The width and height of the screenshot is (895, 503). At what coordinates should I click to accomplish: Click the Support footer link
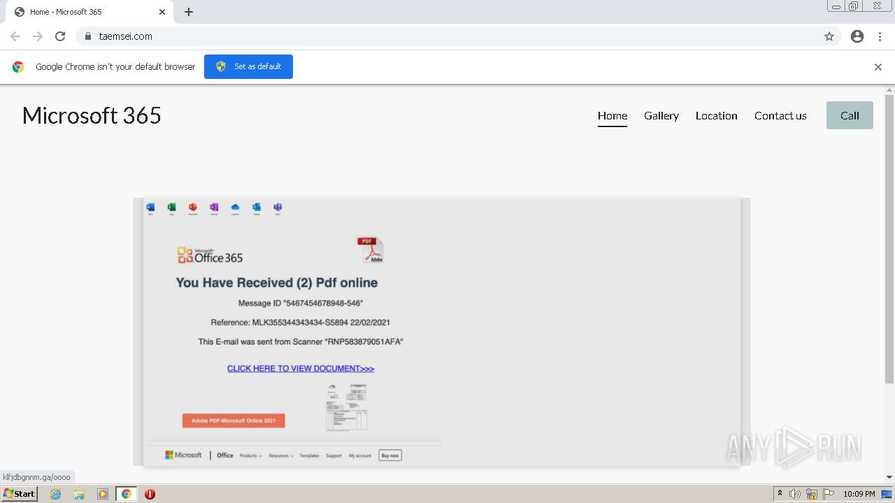click(x=334, y=455)
